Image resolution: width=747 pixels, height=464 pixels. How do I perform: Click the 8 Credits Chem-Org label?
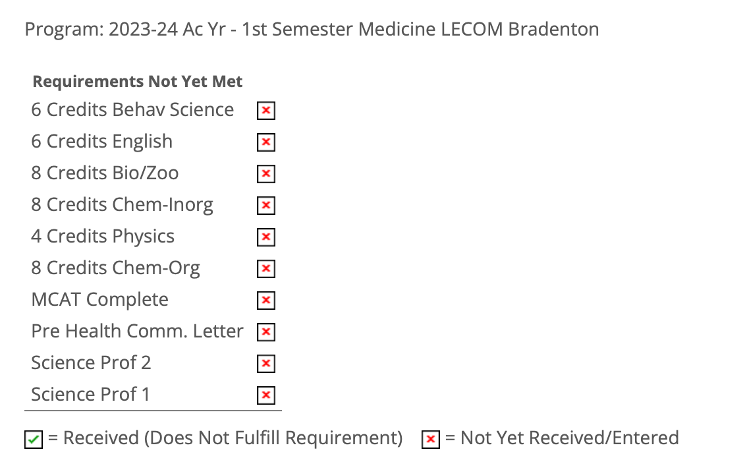tap(115, 268)
